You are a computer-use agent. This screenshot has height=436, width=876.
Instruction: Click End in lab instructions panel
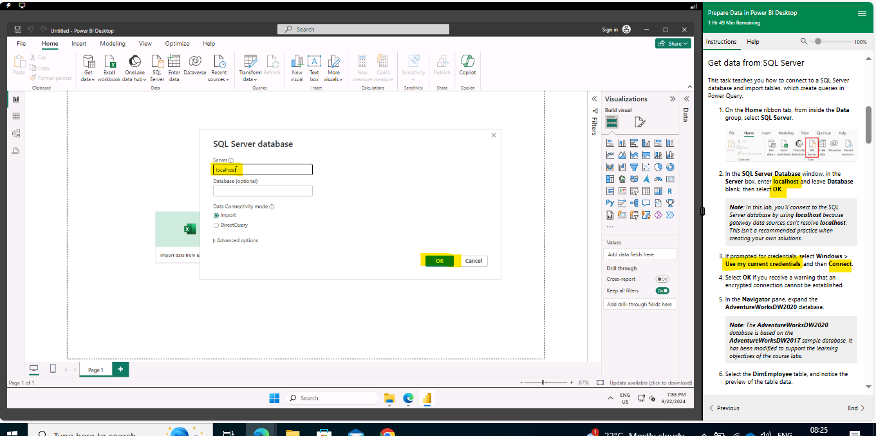[x=856, y=408]
